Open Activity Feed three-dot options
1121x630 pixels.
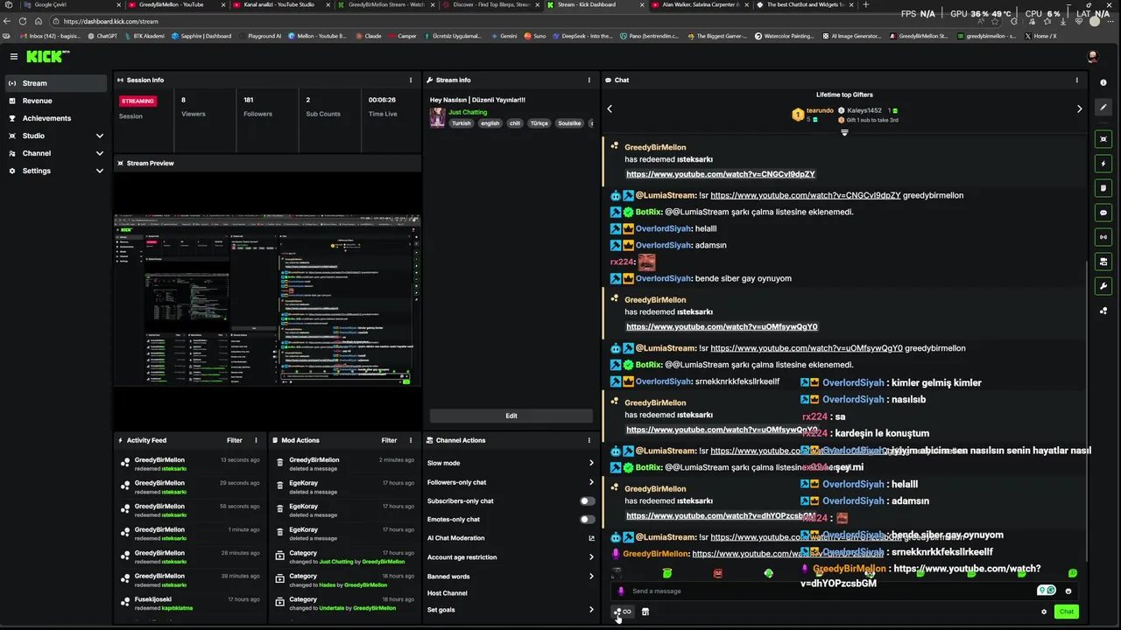point(257,440)
